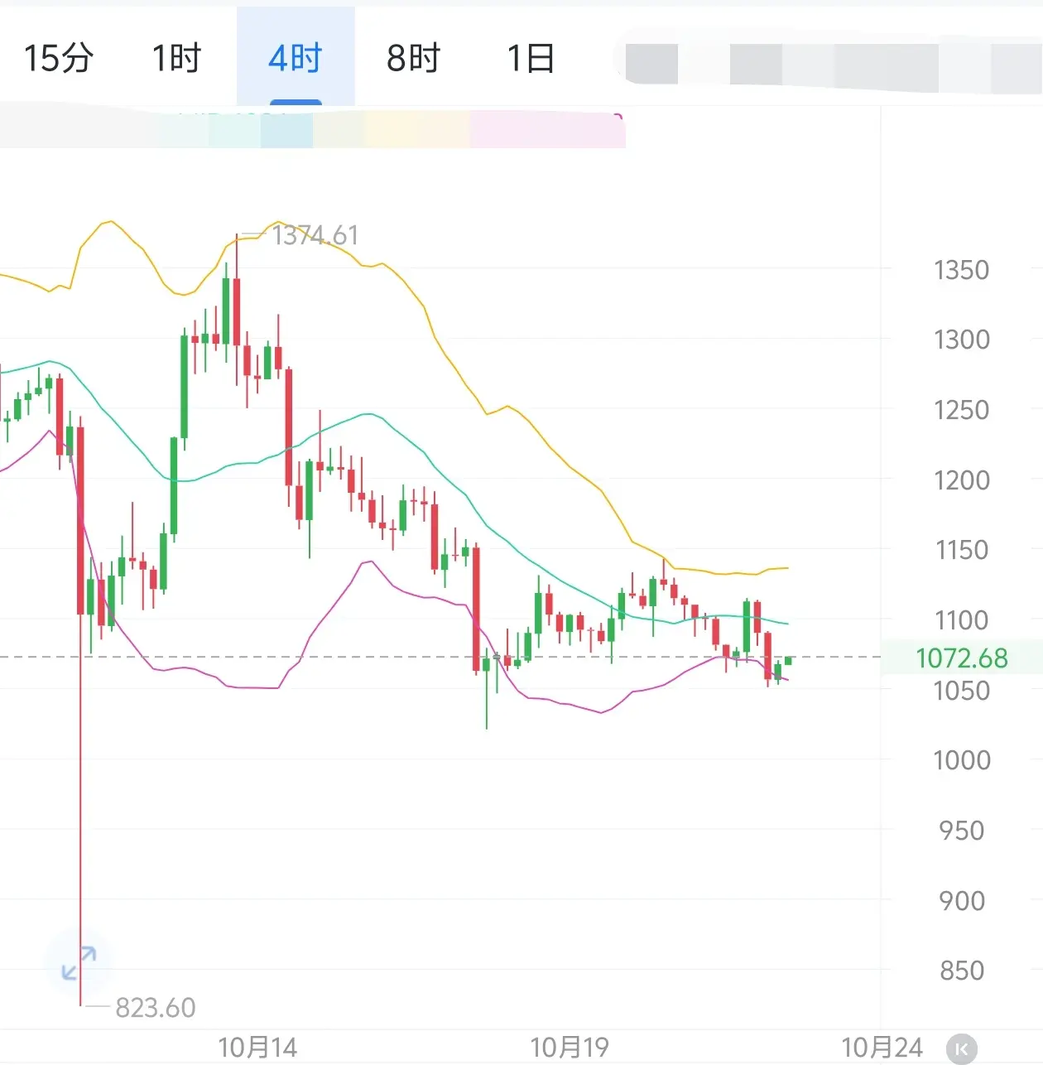1043x1065 pixels.
Task: Click the 1350 price axis label
Action: [x=961, y=270]
